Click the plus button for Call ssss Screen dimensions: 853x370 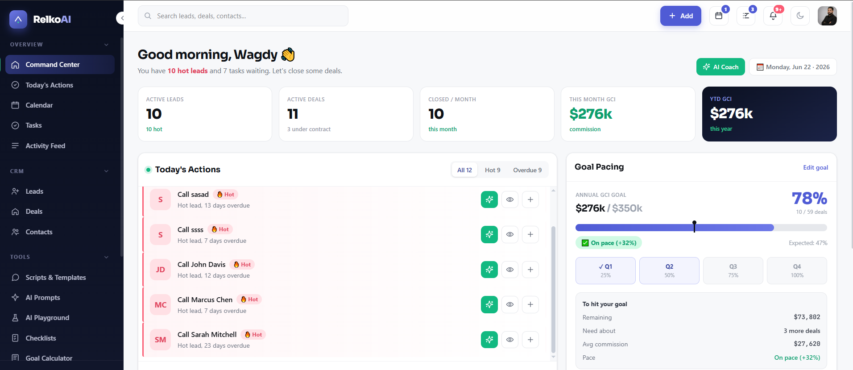(530, 234)
